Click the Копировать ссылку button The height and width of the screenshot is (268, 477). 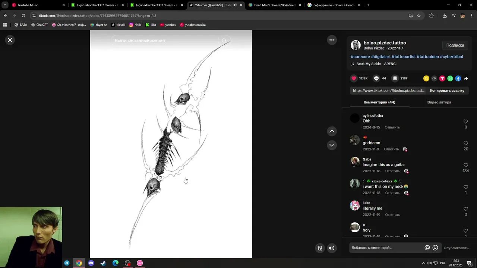(x=447, y=90)
